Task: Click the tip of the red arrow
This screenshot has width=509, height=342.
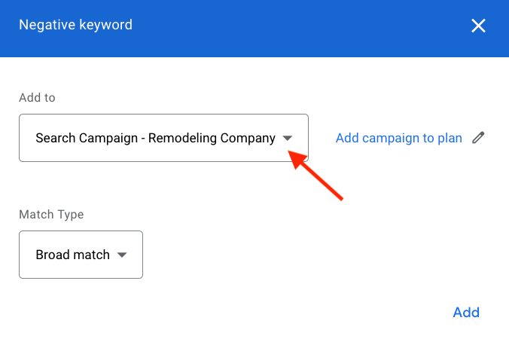Action: pyautogui.click(x=292, y=153)
